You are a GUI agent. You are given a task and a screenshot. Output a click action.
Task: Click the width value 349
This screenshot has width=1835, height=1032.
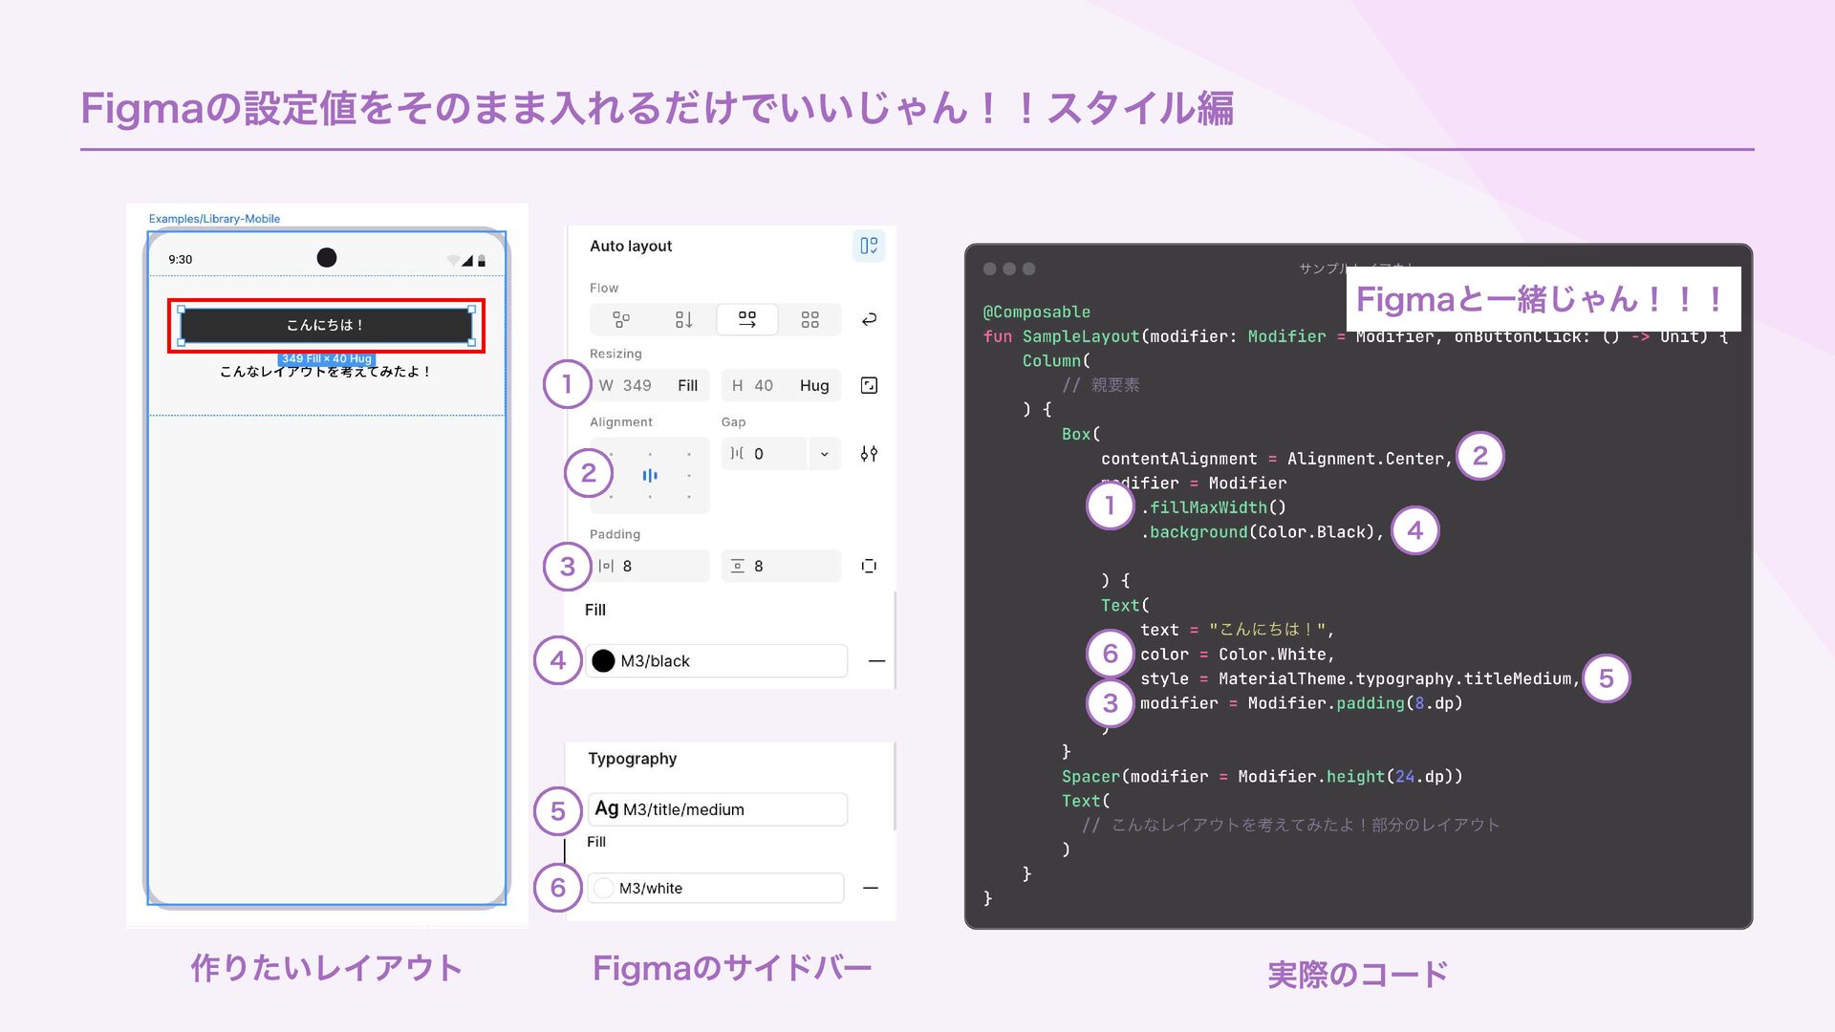(x=637, y=385)
